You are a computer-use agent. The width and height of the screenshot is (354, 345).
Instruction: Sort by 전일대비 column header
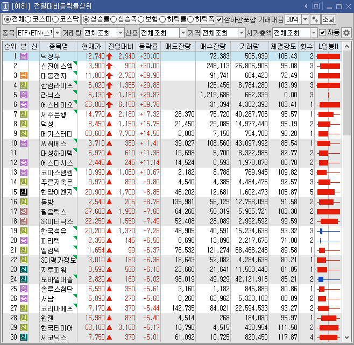[x=121, y=46]
